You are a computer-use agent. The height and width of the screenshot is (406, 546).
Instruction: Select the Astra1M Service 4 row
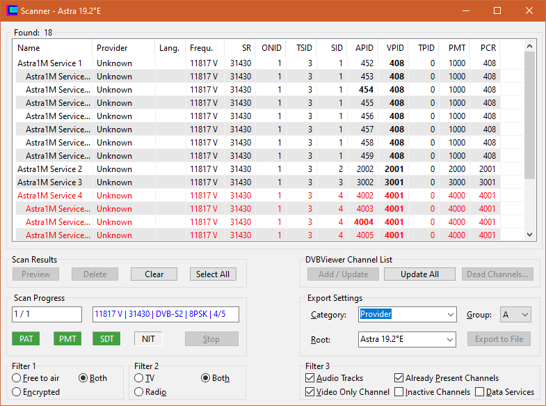coord(50,196)
